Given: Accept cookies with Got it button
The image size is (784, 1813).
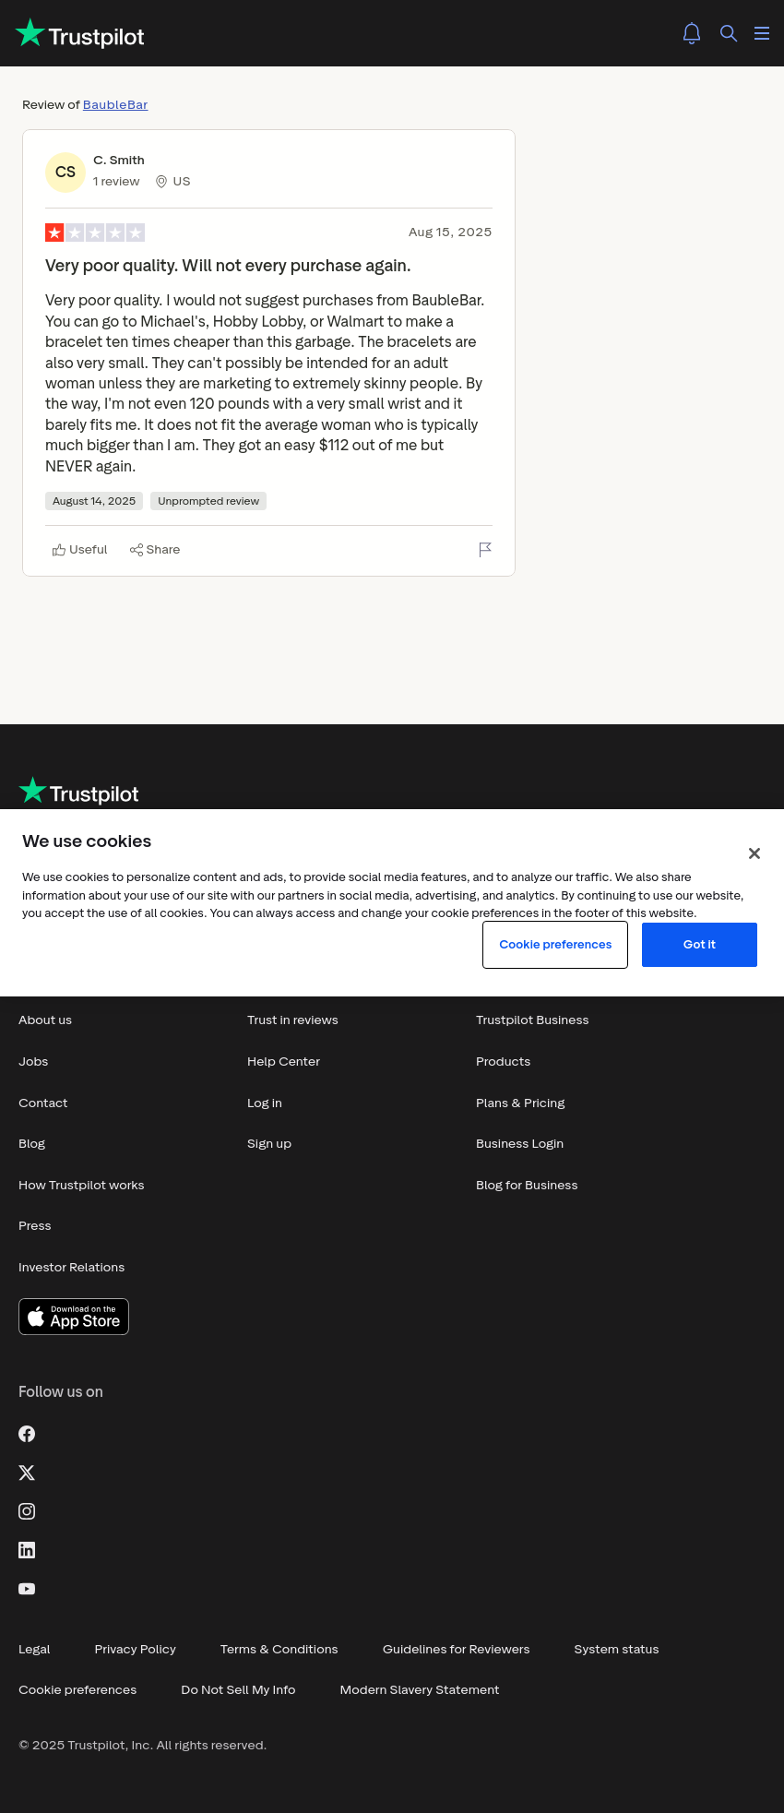Looking at the screenshot, I should coord(699,945).
